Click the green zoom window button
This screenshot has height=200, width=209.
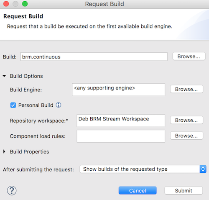(25, 4)
